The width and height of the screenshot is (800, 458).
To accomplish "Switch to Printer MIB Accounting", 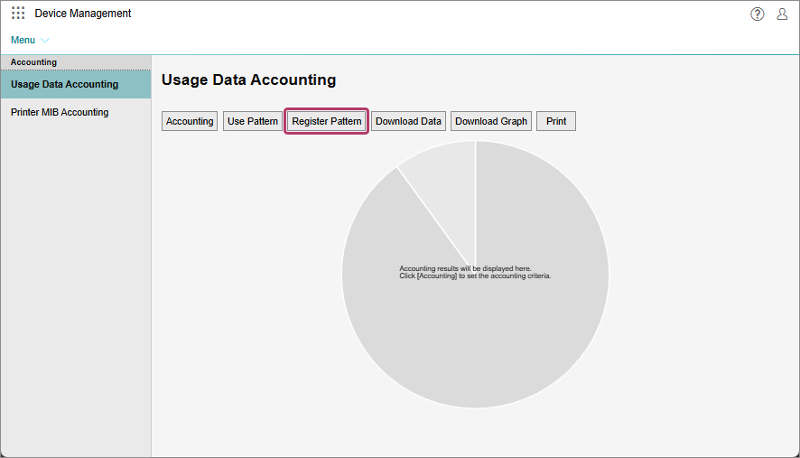I will click(x=60, y=113).
